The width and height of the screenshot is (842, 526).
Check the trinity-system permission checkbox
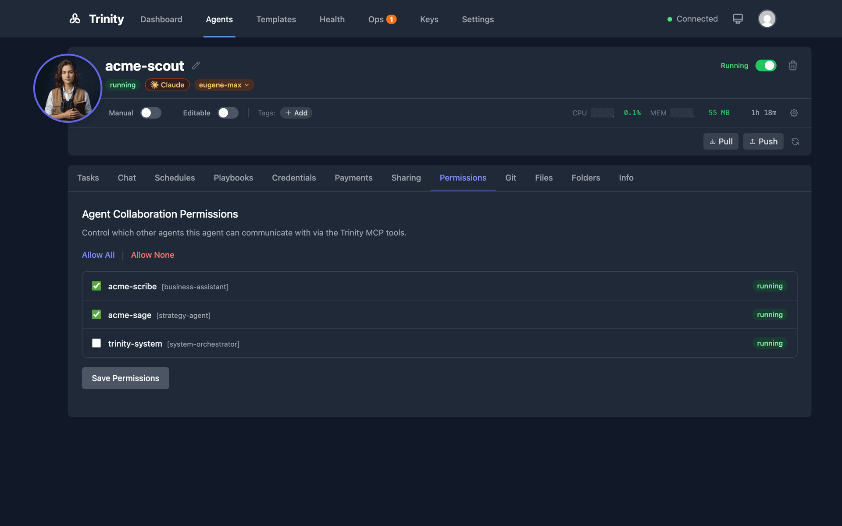(x=96, y=343)
